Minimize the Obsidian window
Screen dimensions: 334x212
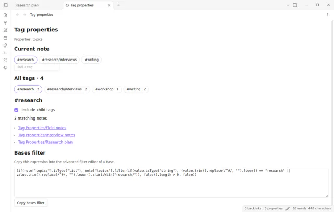point(306,5)
